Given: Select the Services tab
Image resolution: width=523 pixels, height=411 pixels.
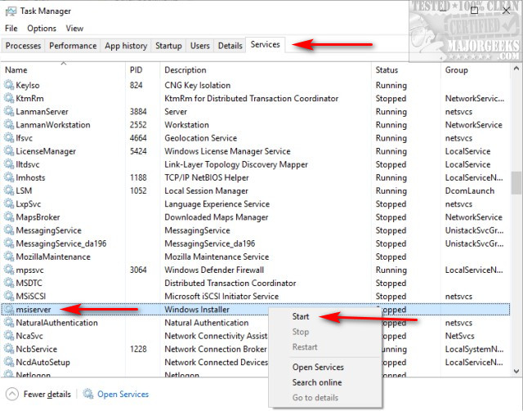Looking at the screenshot, I should pyautogui.click(x=265, y=45).
